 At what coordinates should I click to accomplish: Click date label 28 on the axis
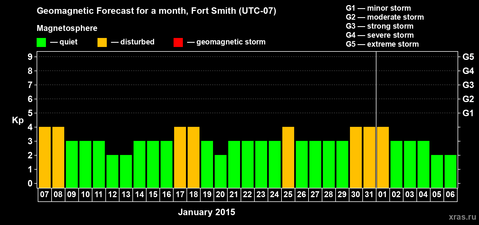(329, 194)
